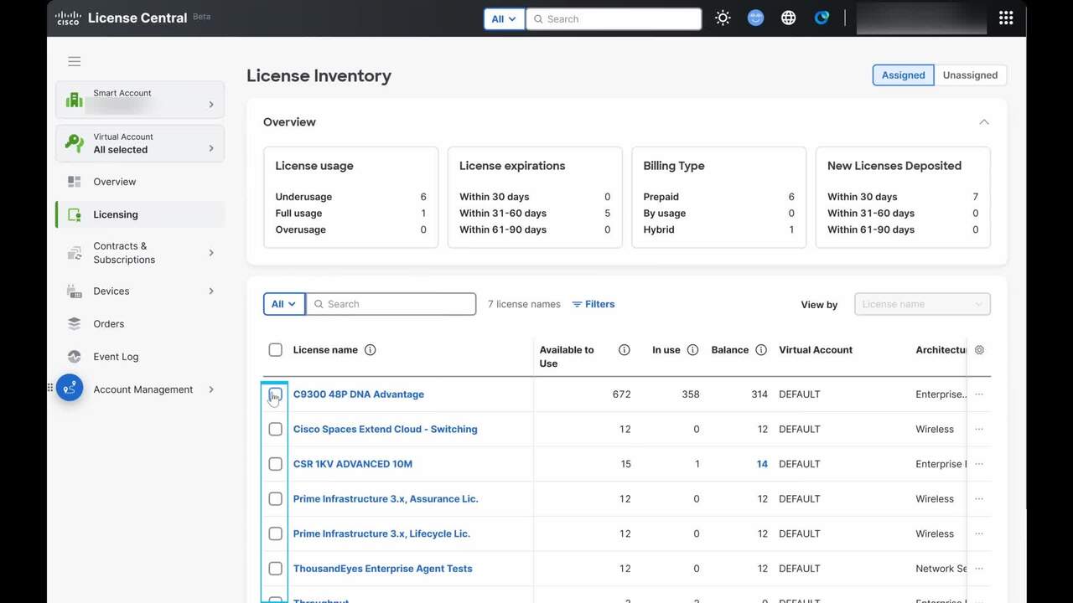The width and height of the screenshot is (1073, 603).
Task: Click the license table Search field
Action: click(x=391, y=304)
